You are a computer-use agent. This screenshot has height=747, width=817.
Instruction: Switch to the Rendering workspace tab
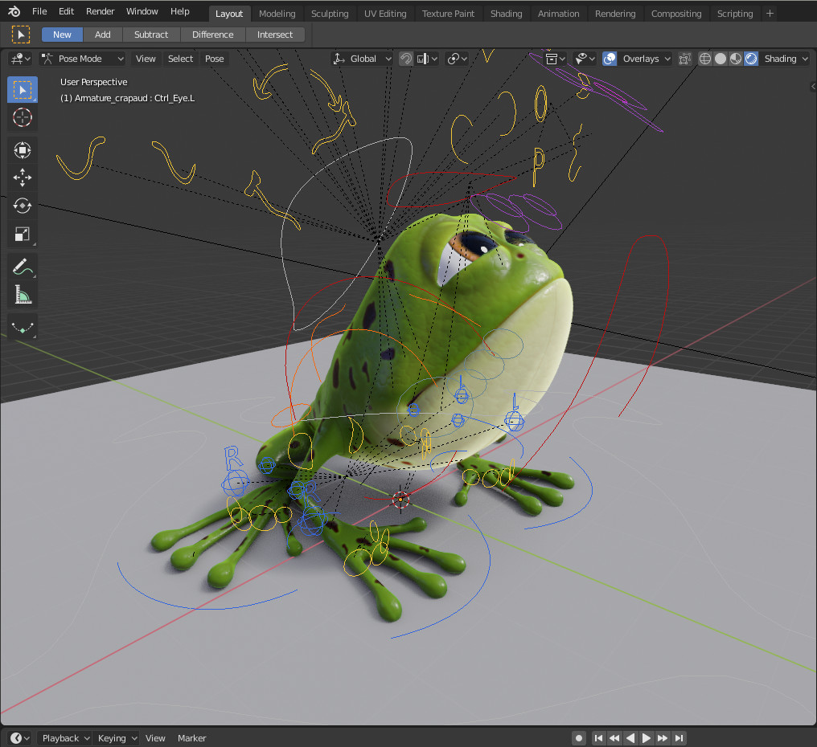coord(615,14)
